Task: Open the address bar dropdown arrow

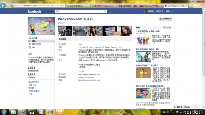Action: (x=59, y=6)
